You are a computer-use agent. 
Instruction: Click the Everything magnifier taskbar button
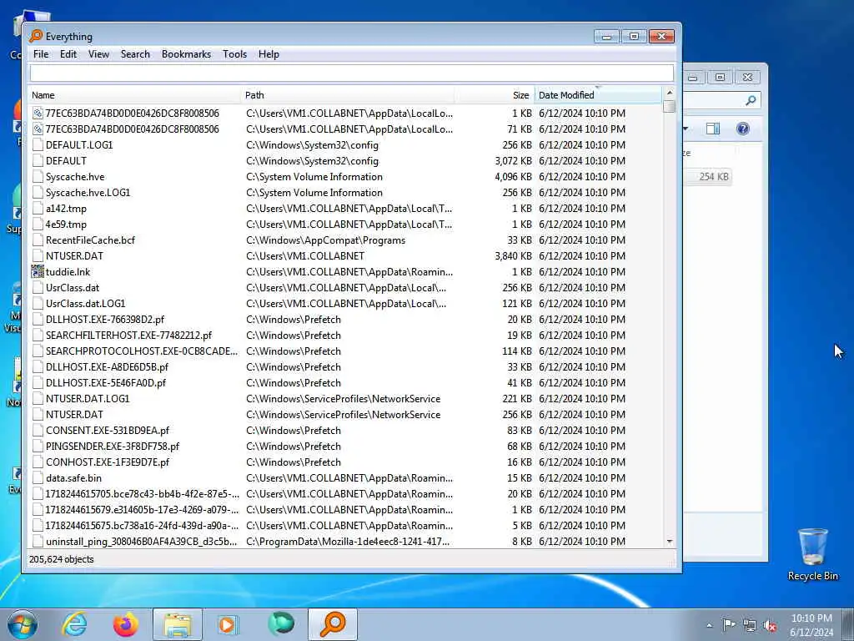pyautogui.click(x=333, y=624)
